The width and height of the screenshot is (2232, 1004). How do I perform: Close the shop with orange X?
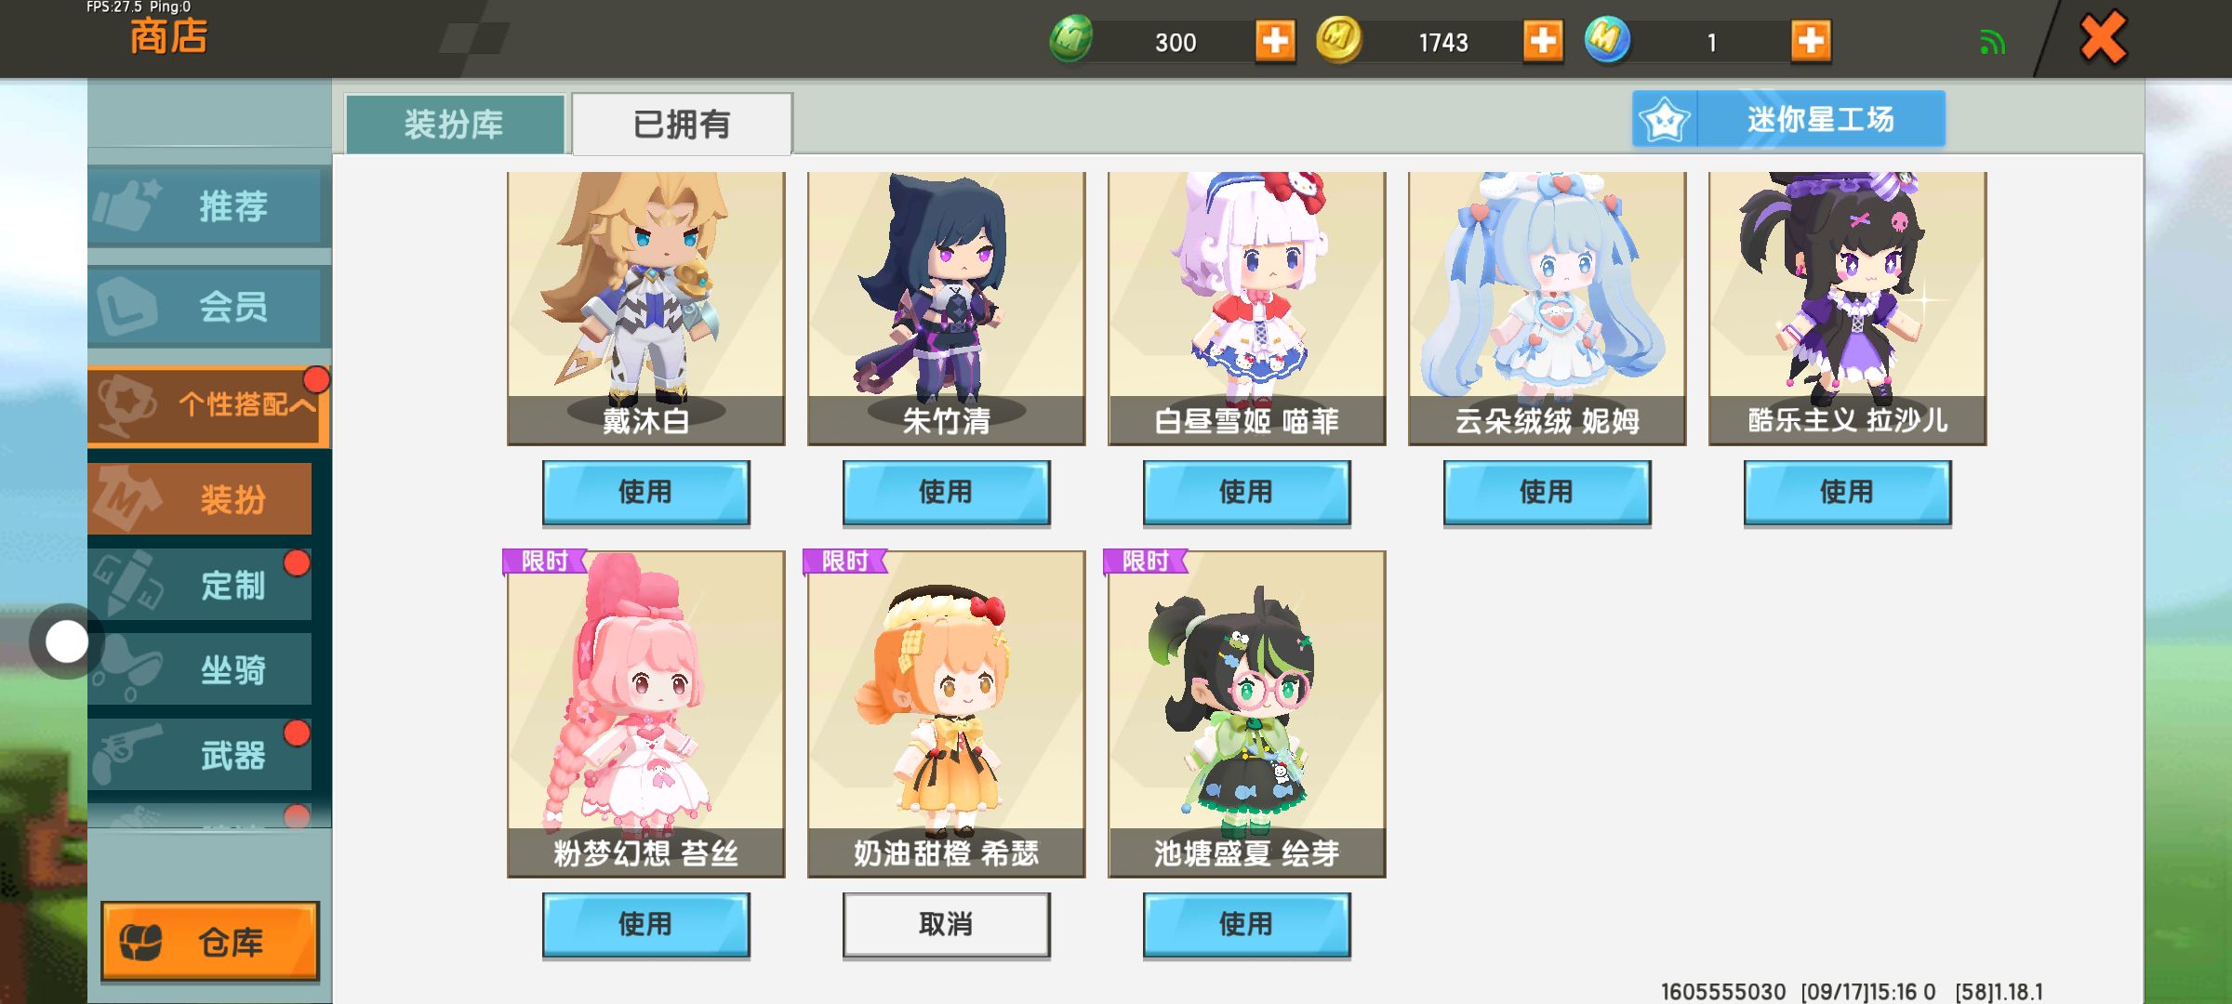pyautogui.click(x=2103, y=38)
